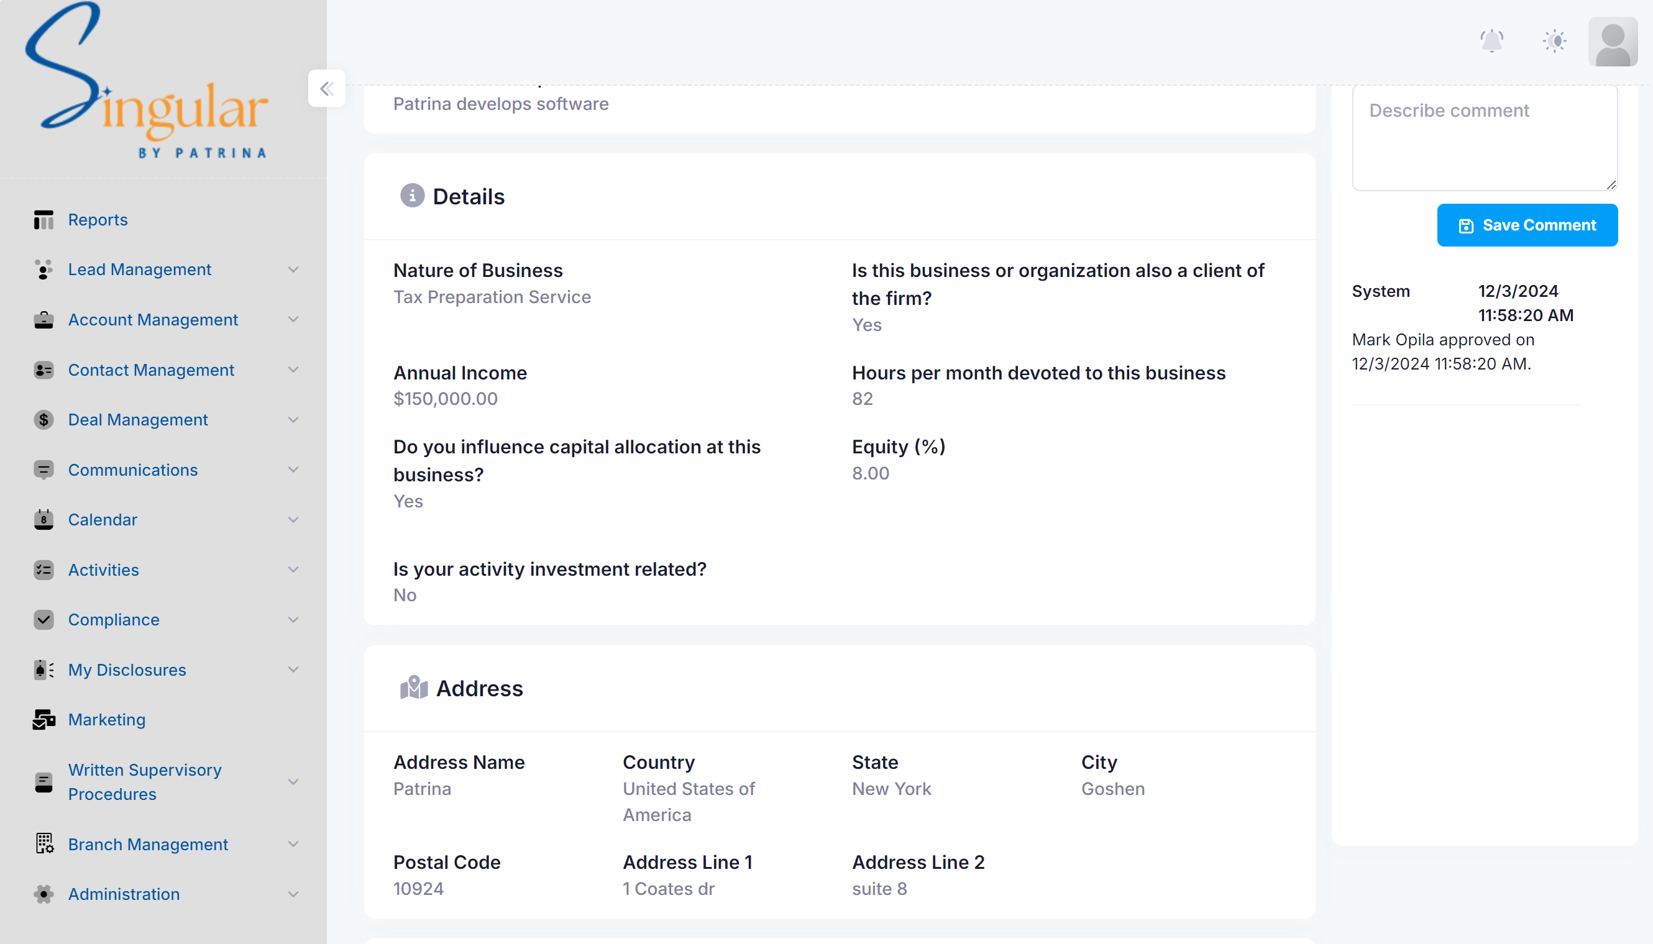The width and height of the screenshot is (1653, 944).
Task: Open the user profile avatar
Action: pos(1613,42)
